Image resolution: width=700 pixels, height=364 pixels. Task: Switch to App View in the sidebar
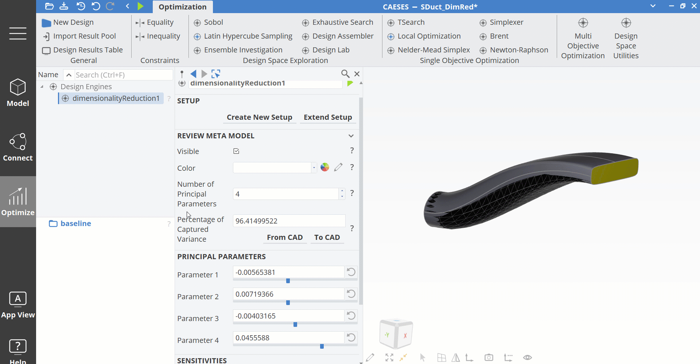(18, 305)
